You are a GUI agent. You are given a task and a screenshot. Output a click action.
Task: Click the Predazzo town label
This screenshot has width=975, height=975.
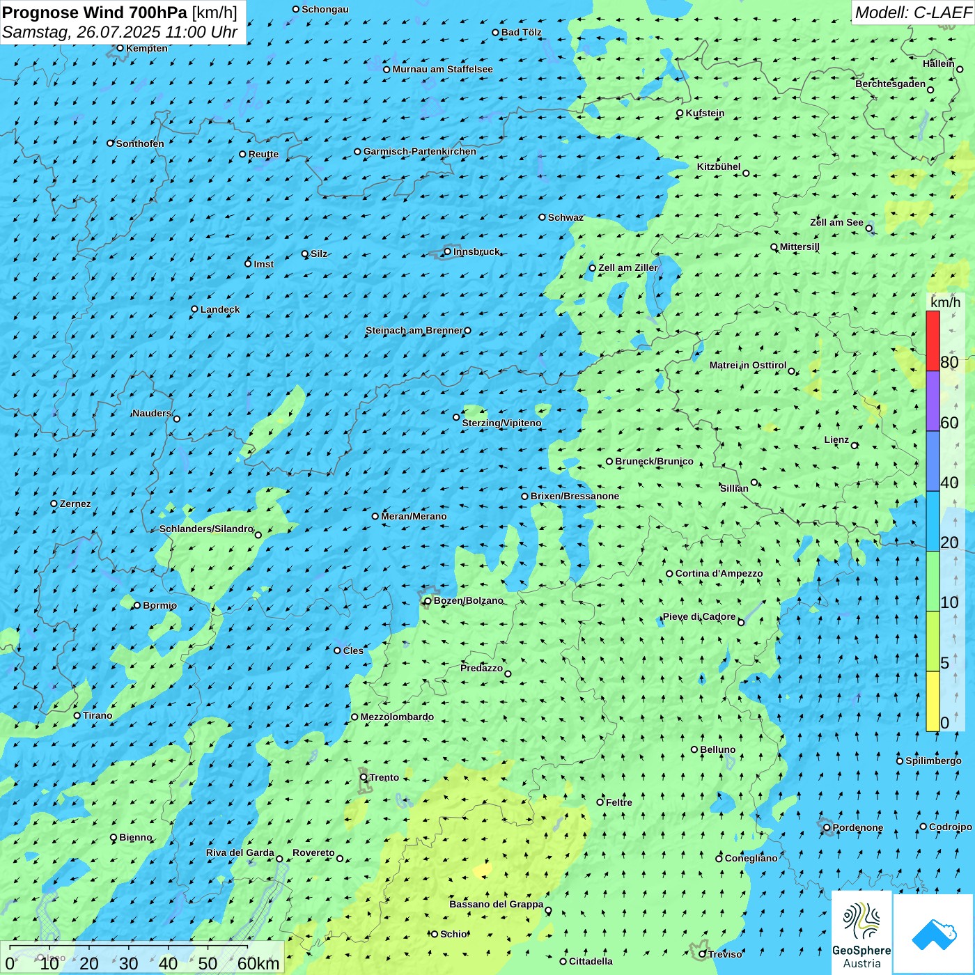coord(481,668)
